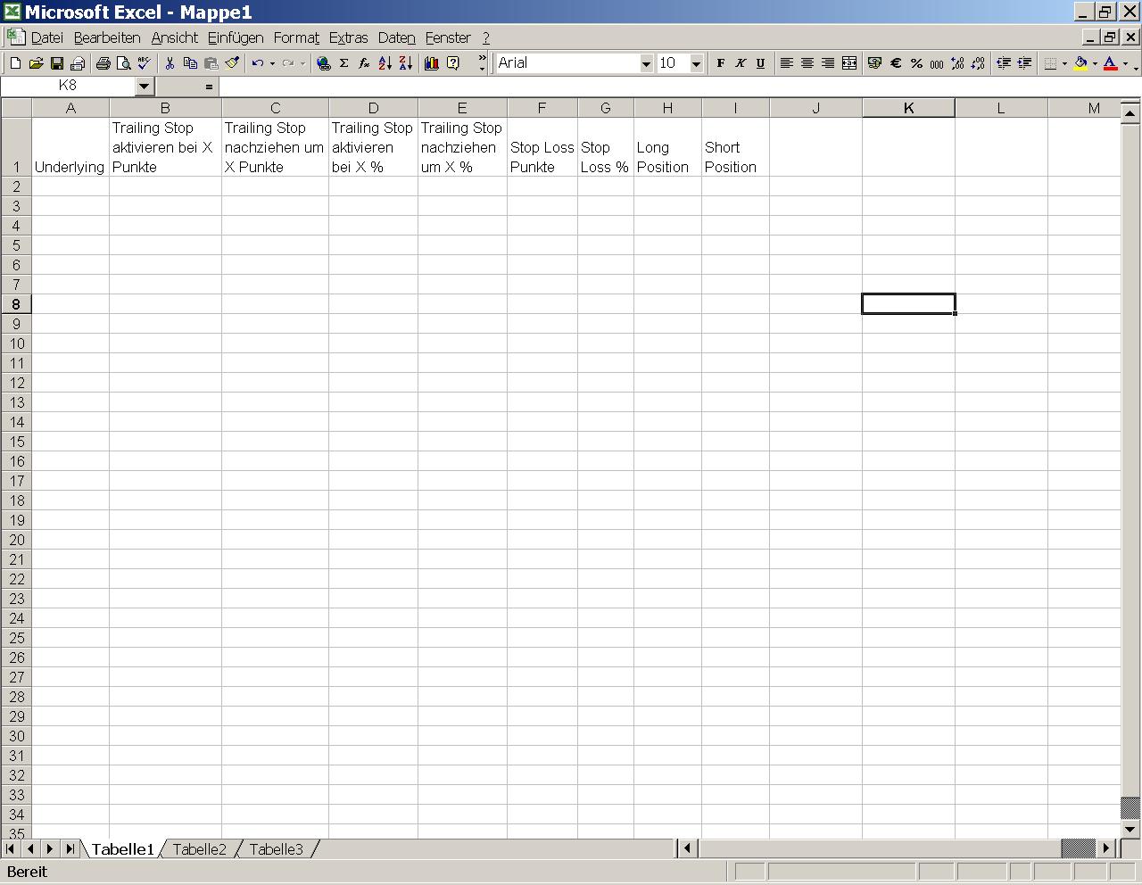The width and height of the screenshot is (1142, 885).
Task: Toggle right text alignment
Action: point(828,63)
